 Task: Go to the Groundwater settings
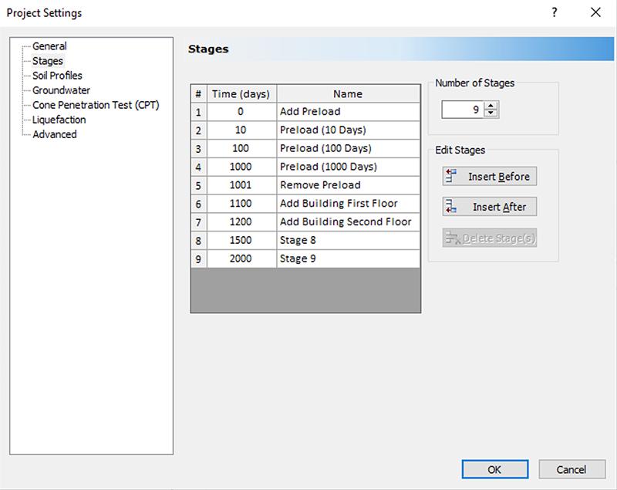[x=61, y=90]
